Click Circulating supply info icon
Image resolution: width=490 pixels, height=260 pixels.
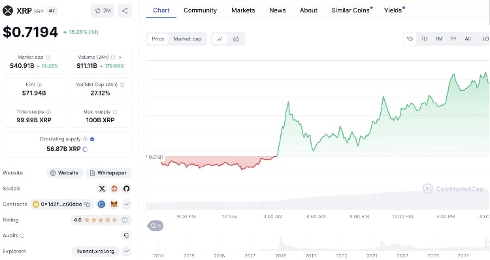(85, 139)
